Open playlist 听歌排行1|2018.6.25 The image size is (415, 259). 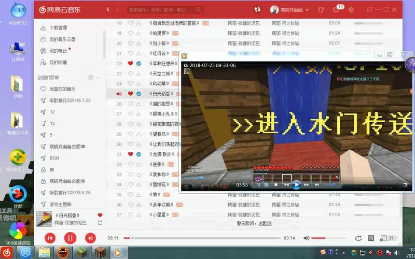click(70, 193)
